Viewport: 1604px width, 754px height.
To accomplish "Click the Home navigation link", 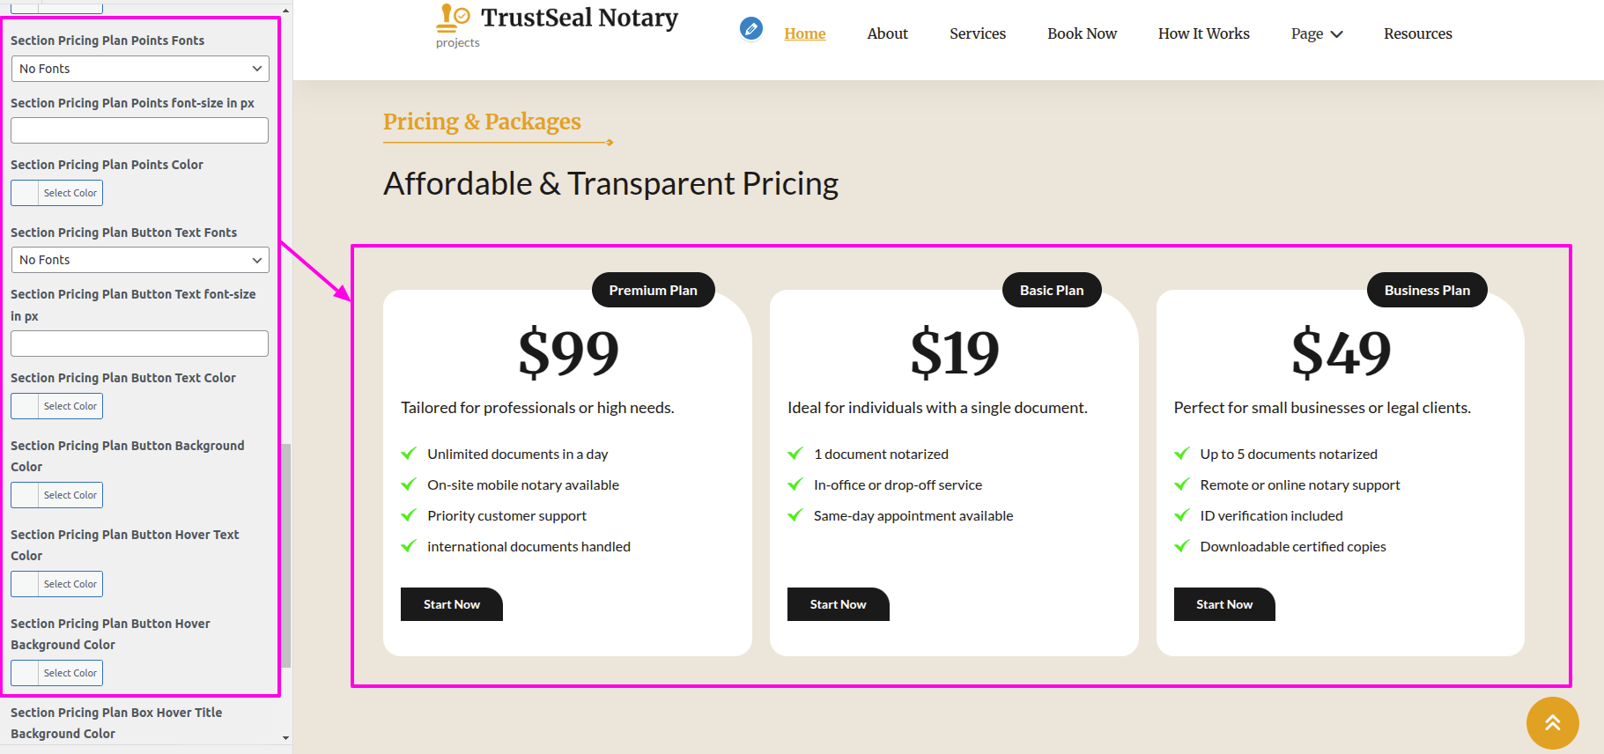I will [x=804, y=33].
